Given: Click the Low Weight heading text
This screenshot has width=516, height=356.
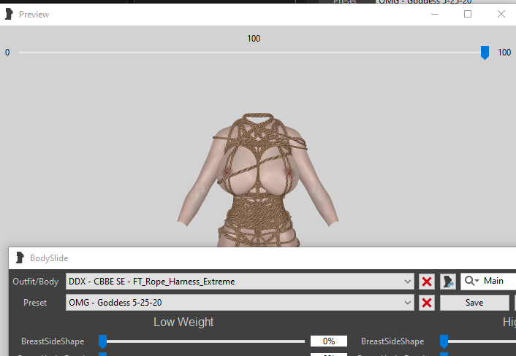Looking at the screenshot, I should tap(183, 322).
